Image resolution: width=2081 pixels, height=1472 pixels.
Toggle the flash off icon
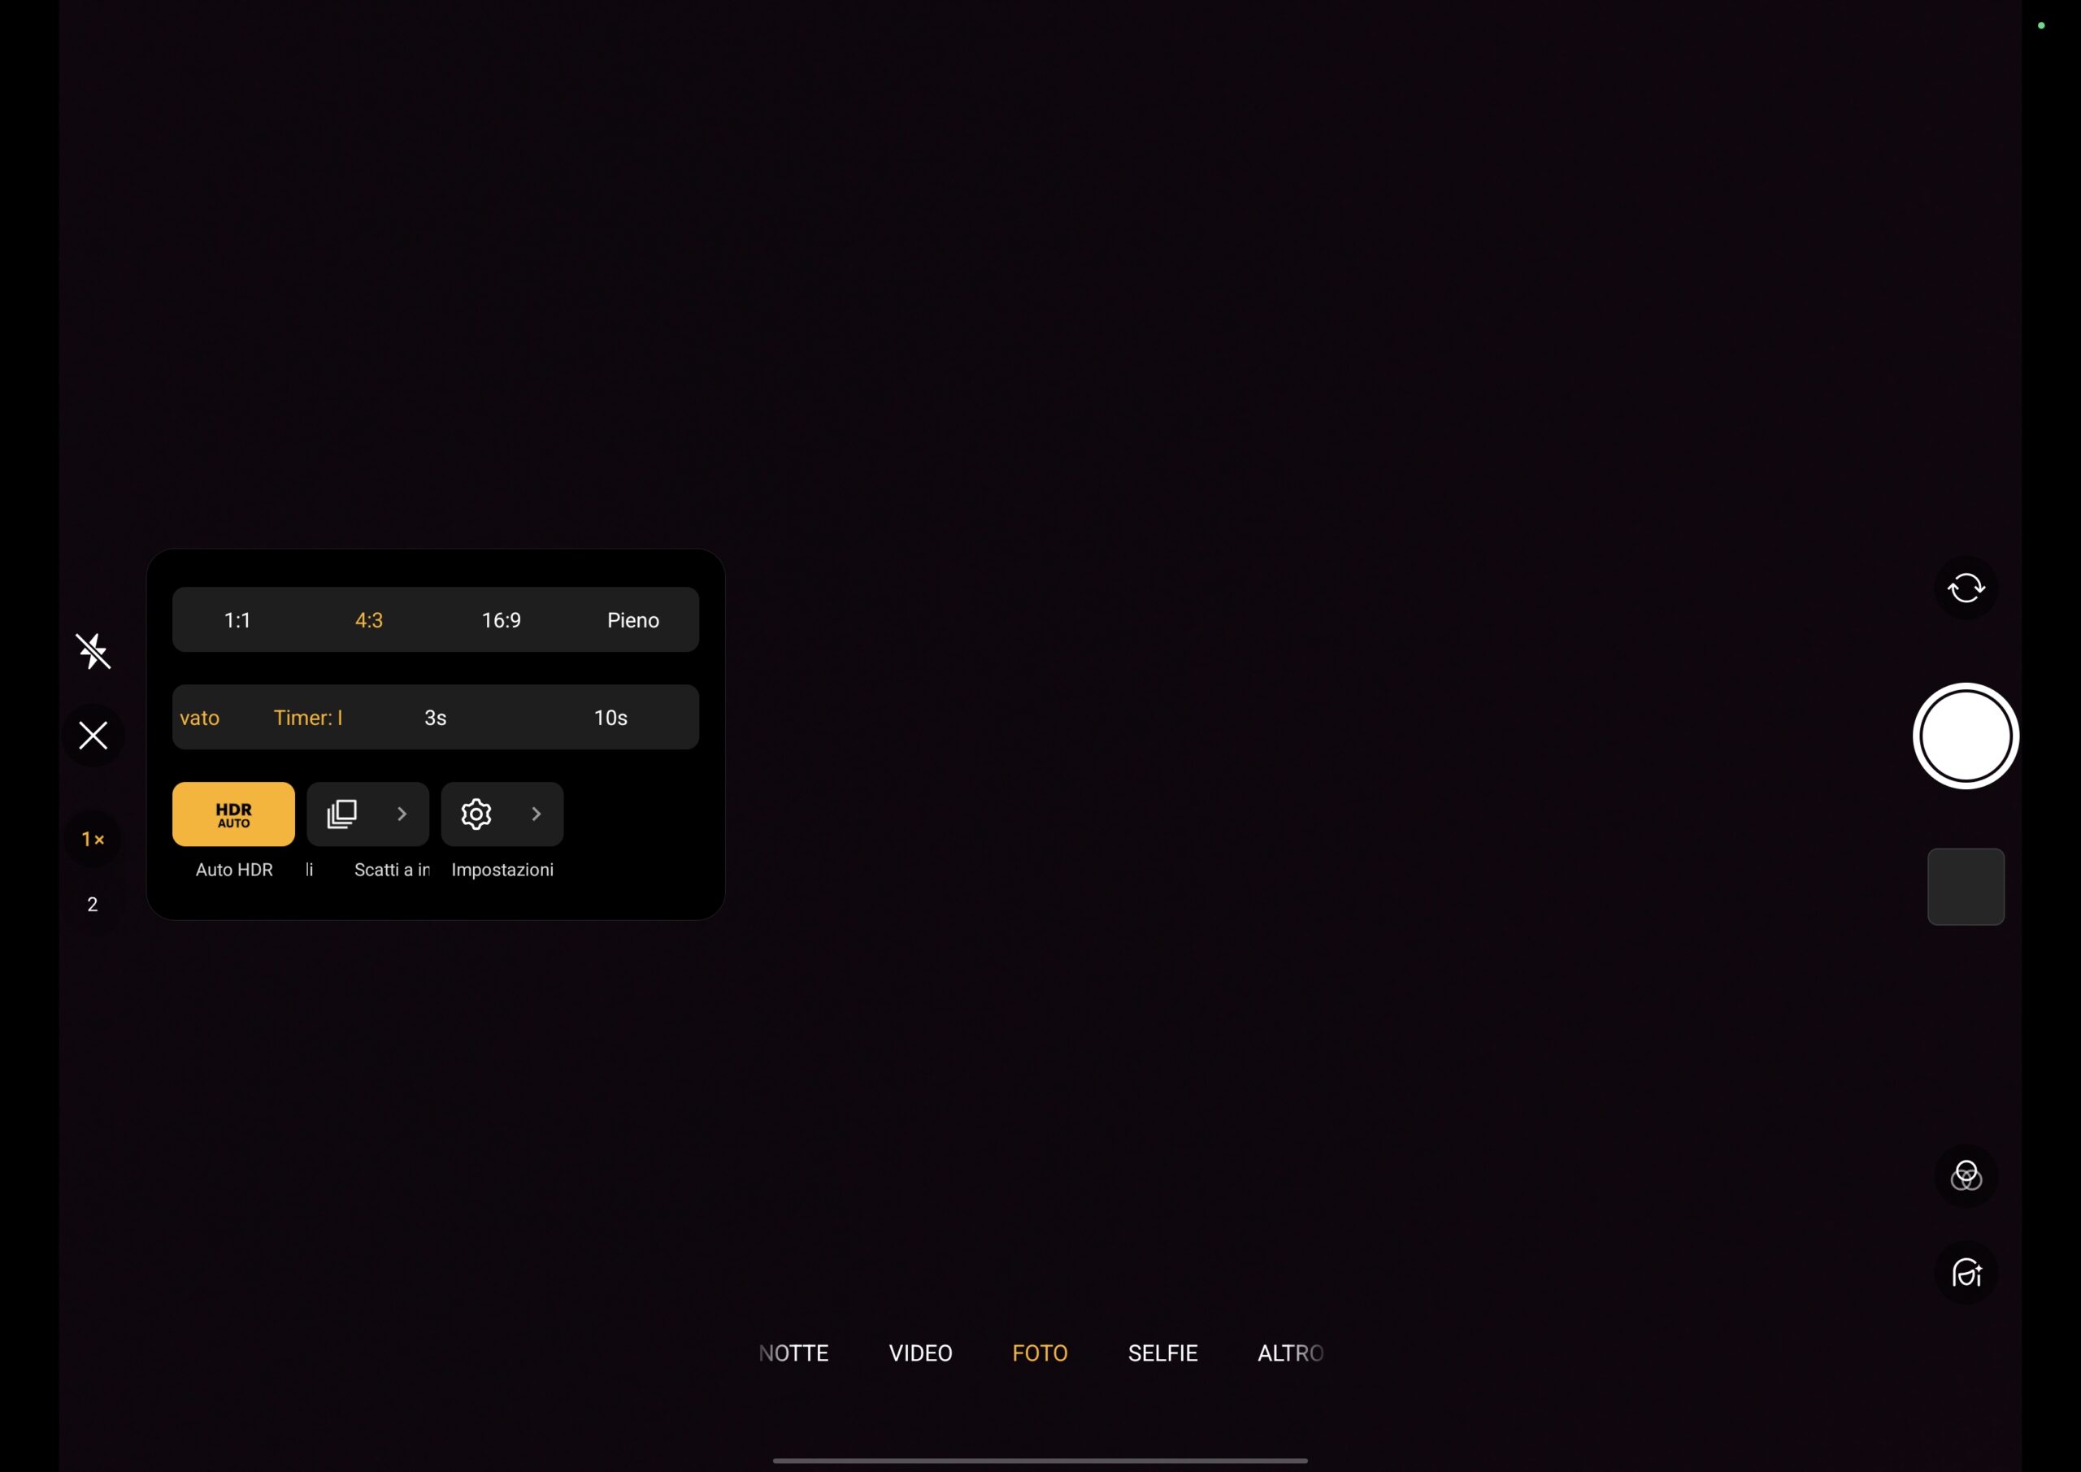93,652
